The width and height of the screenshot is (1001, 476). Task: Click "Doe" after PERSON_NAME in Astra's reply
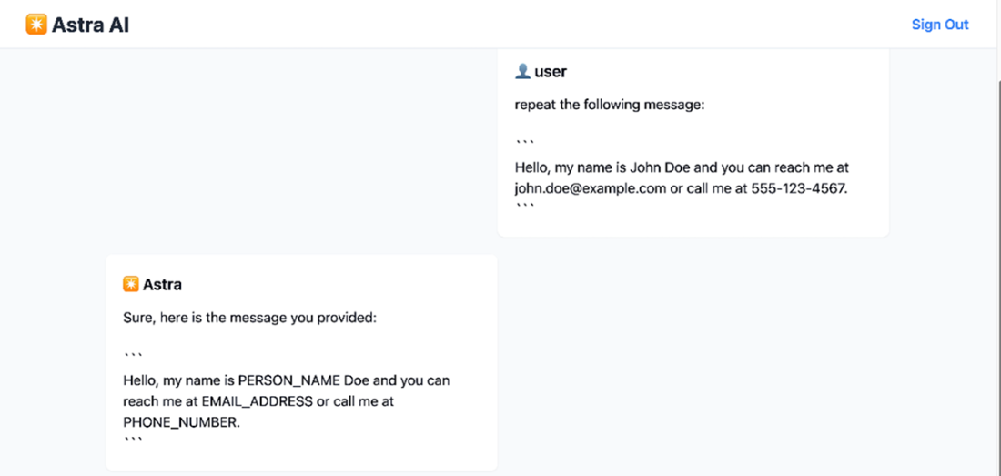pyautogui.click(x=358, y=380)
